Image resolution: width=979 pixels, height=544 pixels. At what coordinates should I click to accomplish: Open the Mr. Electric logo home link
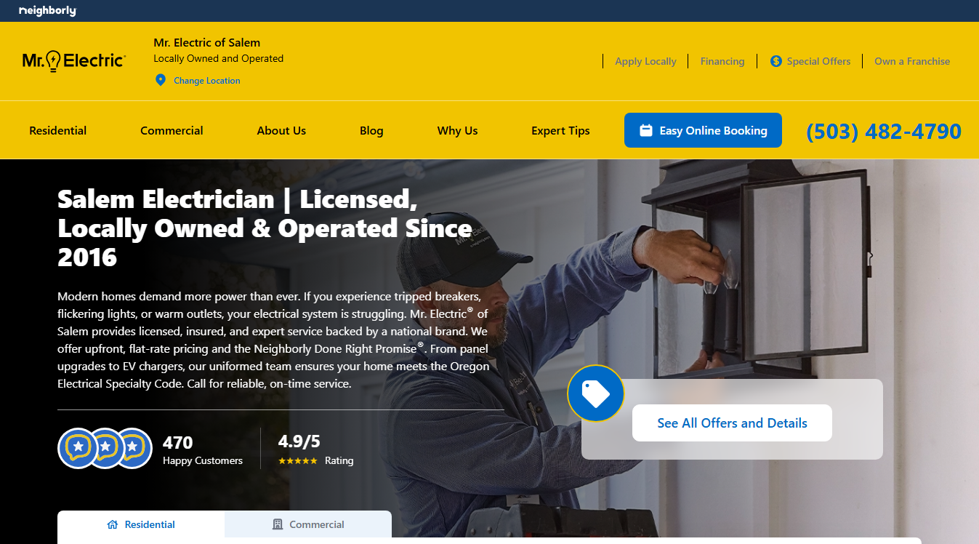pyautogui.click(x=74, y=60)
